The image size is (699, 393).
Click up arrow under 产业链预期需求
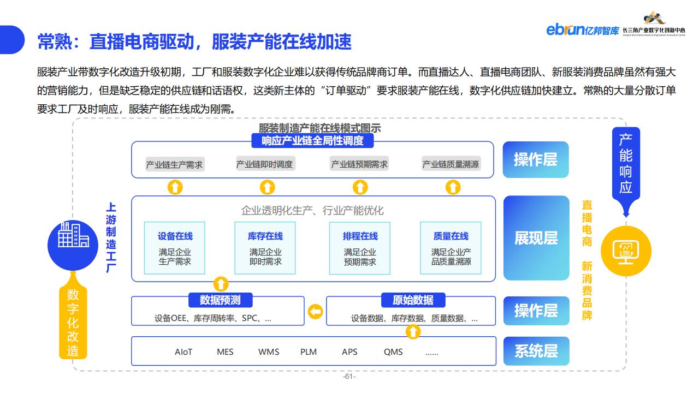(x=360, y=187)
